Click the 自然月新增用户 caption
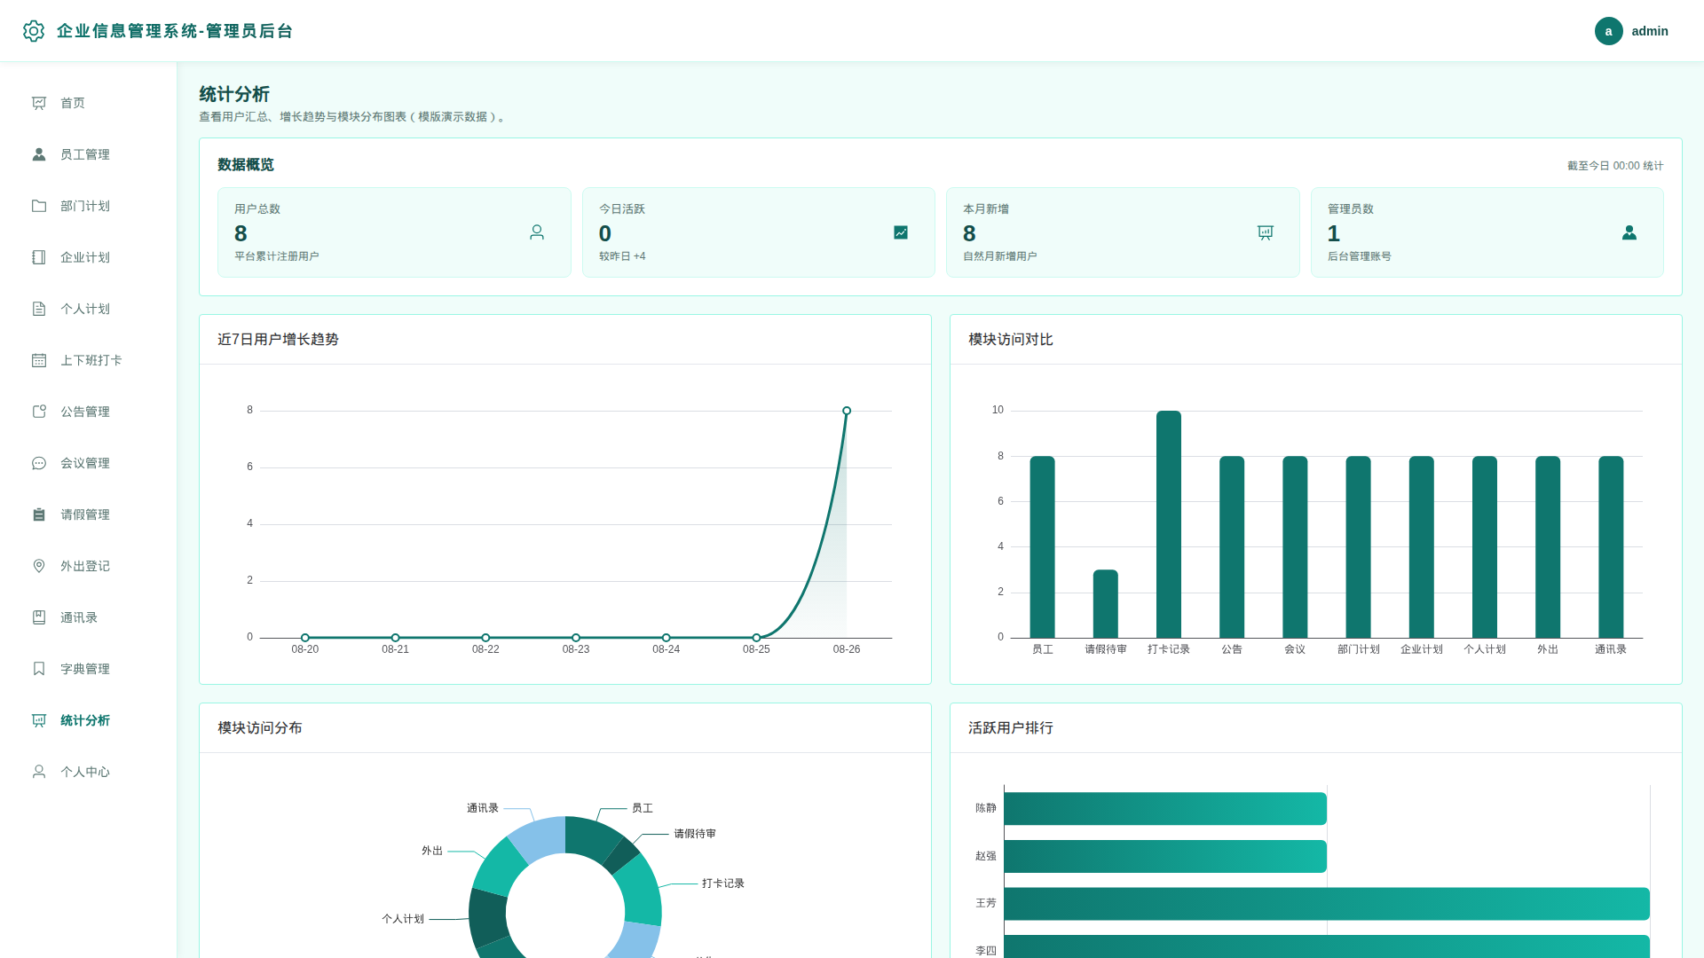The width and height of the screenshot is (1704, 958). [x=1000, y=256]
